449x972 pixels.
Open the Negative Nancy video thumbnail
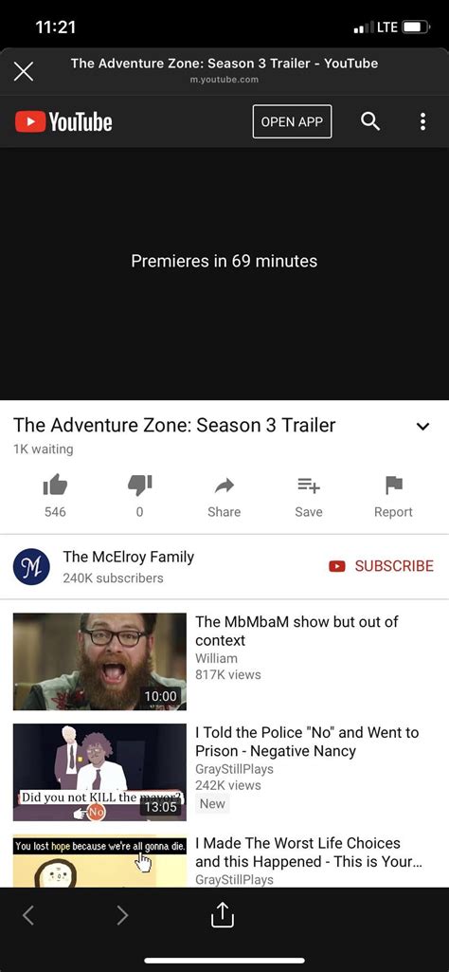point(99,773)
